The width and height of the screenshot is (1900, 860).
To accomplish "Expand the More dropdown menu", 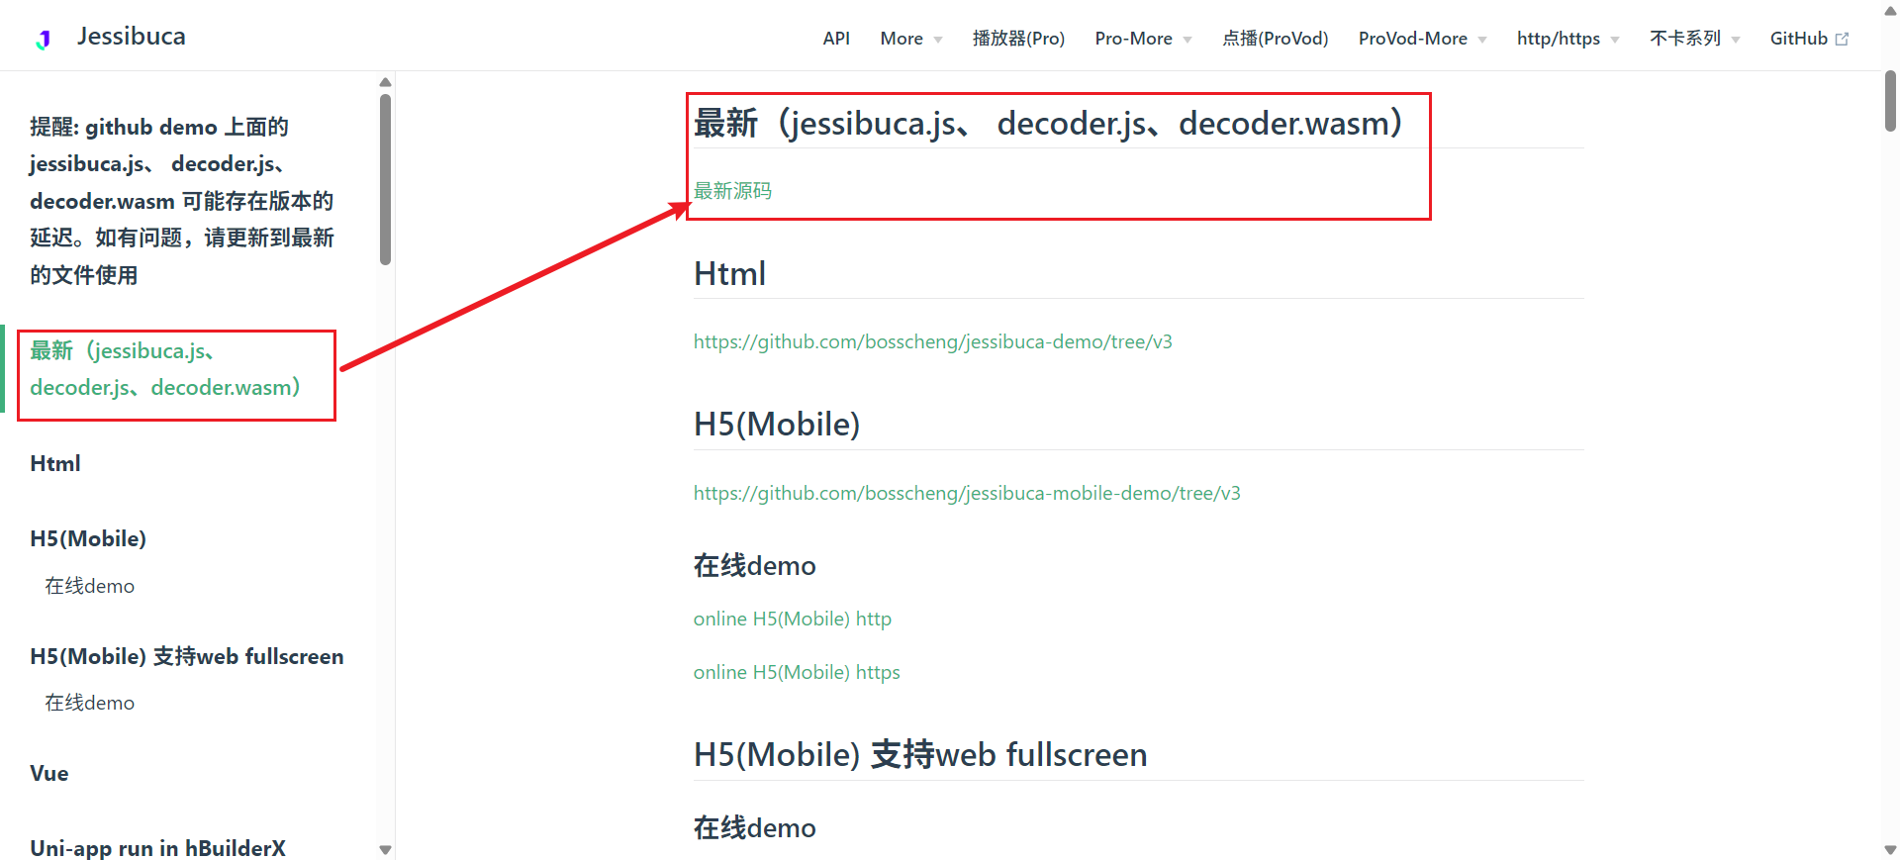I will coord(910,39).
